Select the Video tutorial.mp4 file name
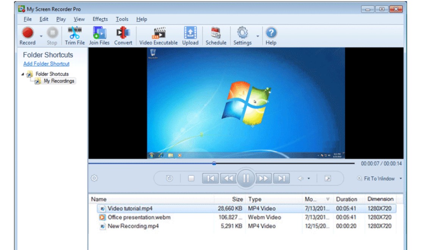This screenshot has width=421, height=250. coord(130,208)
